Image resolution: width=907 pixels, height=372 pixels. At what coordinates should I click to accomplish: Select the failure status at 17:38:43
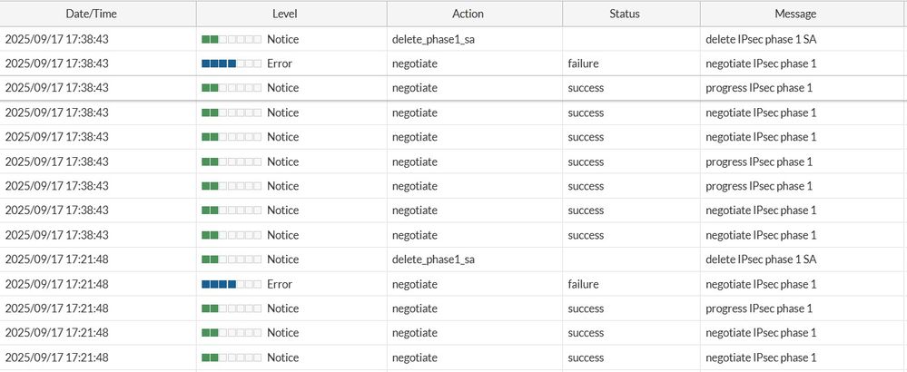click(583, 64)
